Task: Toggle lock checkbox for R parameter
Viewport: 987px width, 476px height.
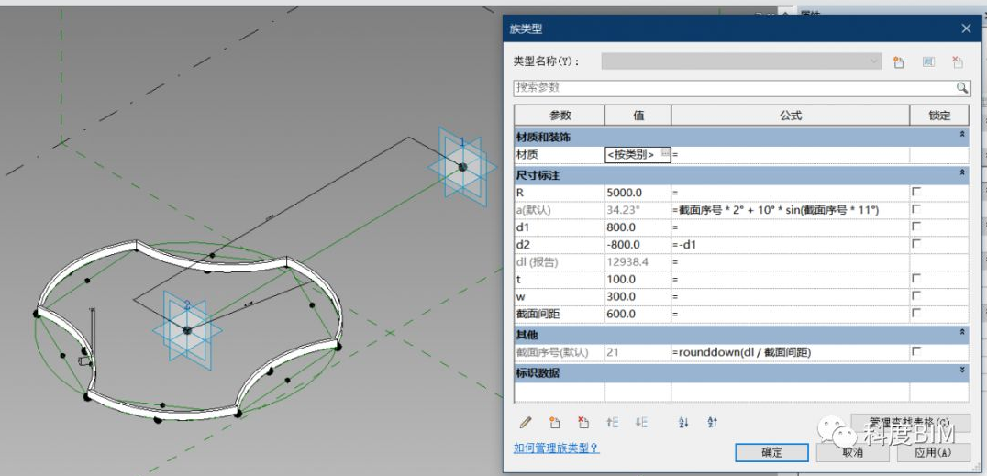Action: [x=915, y=191]
